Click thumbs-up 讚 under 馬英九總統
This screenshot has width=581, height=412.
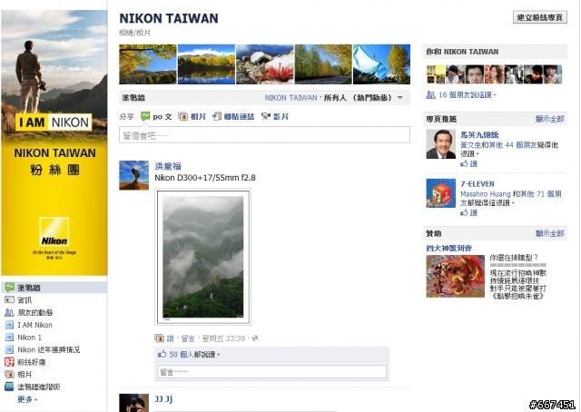coord(468,163)
